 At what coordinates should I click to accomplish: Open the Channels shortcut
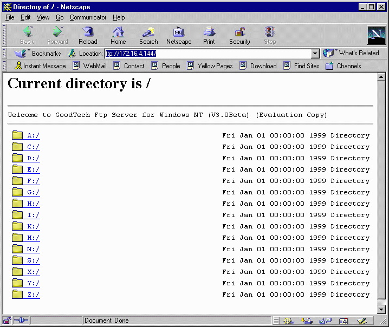pos(343,66)
